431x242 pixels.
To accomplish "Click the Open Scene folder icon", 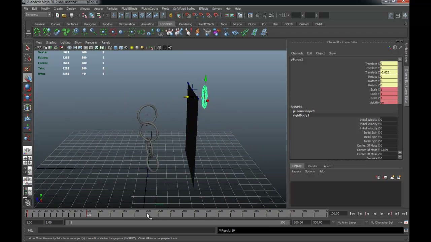I will click(64, 15).
